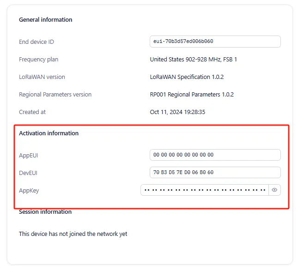Click the General information heading
This screenshot has width=298, height=271.
pos(46,20)
